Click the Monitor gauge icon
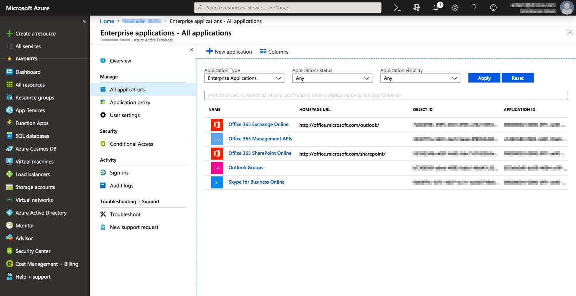 [10, 226]
